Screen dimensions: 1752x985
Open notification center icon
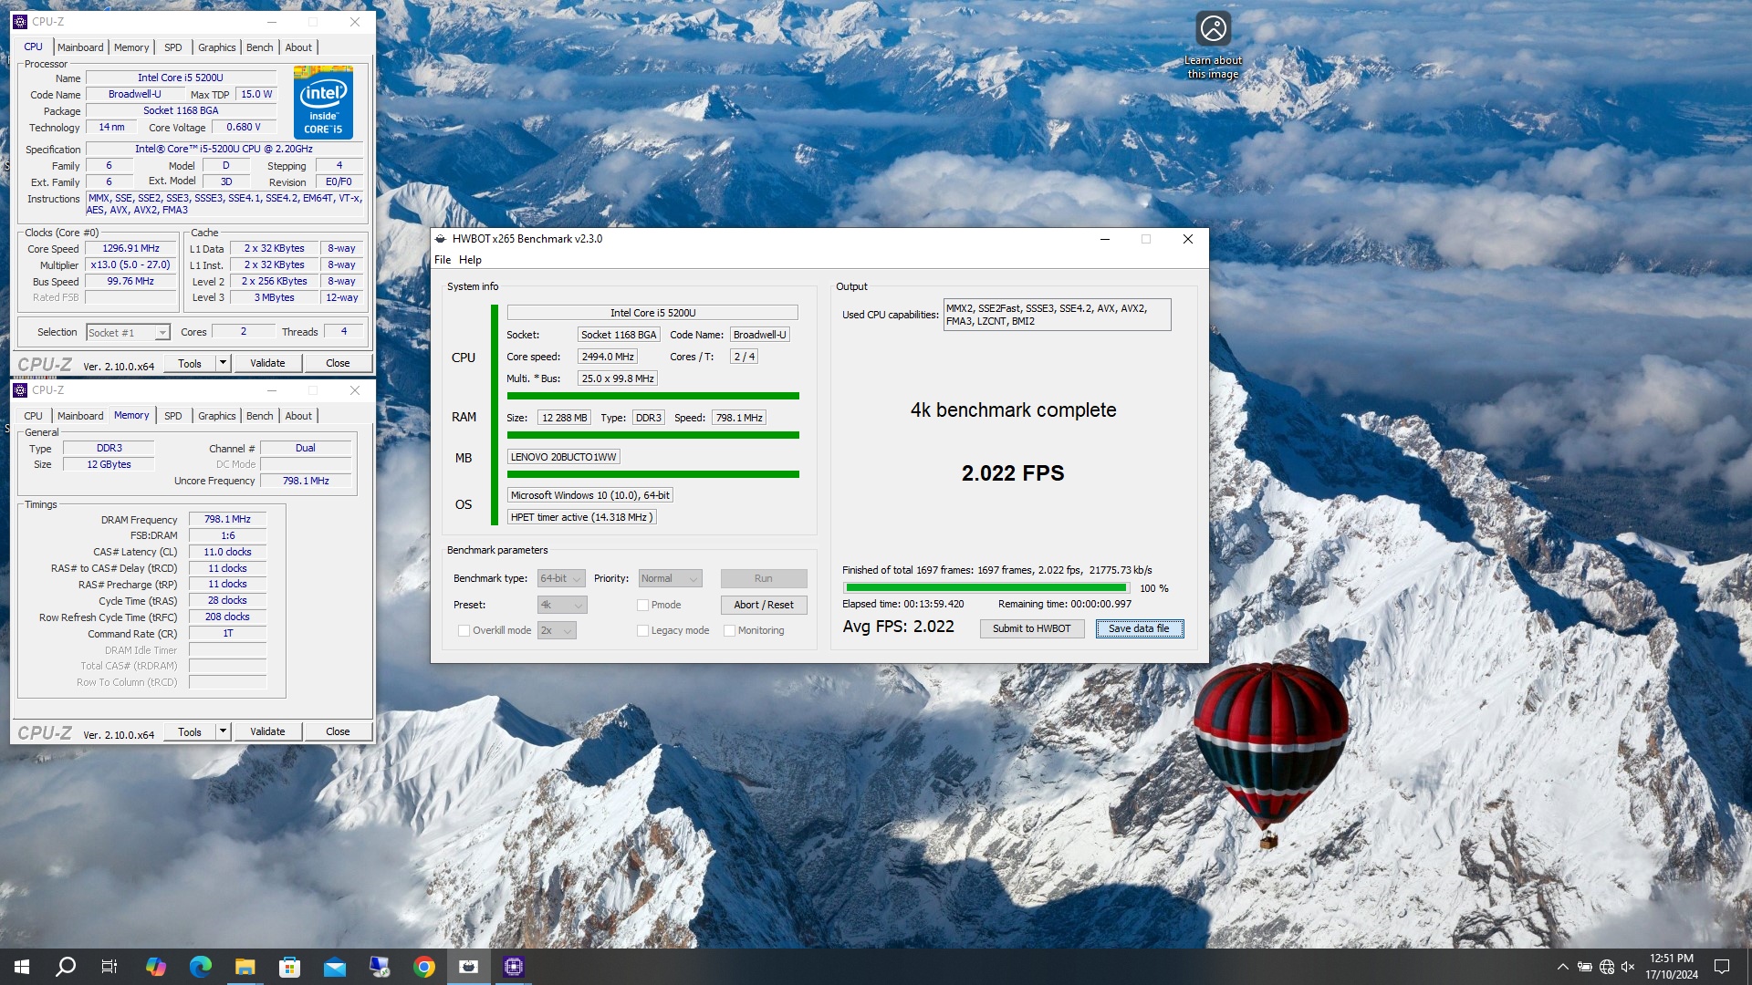click(1722, 967)
